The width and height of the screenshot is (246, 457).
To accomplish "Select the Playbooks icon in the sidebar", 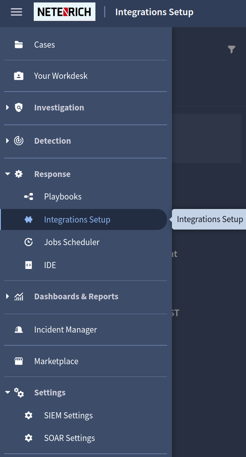I will (28, 196).
